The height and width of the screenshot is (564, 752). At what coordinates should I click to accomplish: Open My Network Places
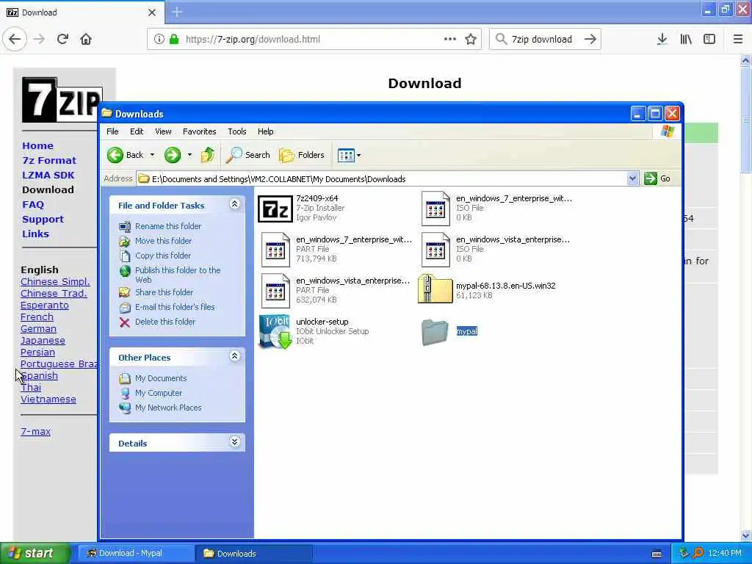(x=168, y=408)
